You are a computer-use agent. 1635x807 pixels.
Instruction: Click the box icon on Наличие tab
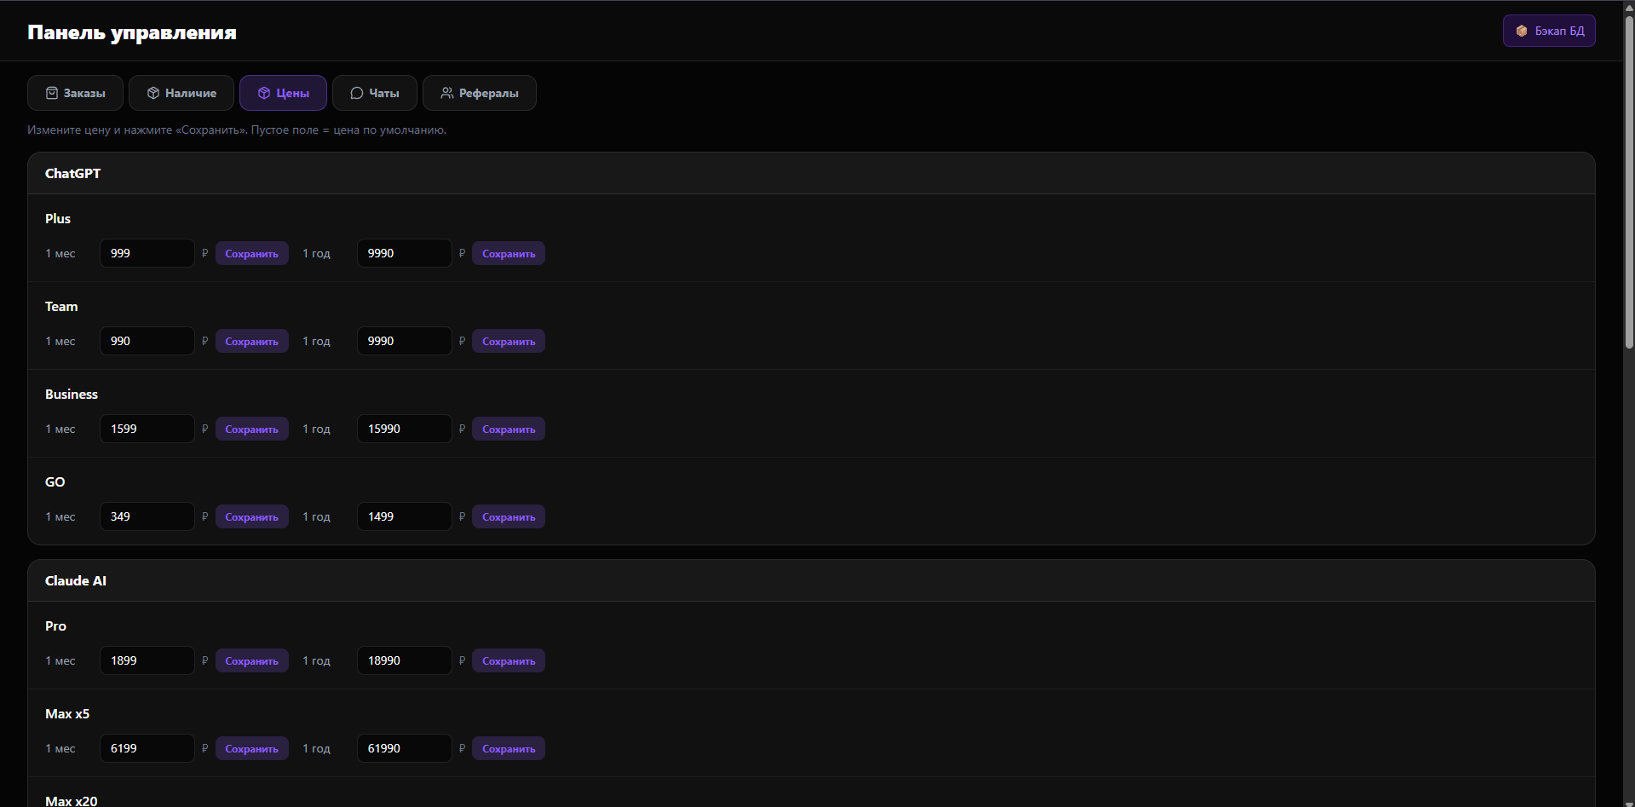pos(153,93)
